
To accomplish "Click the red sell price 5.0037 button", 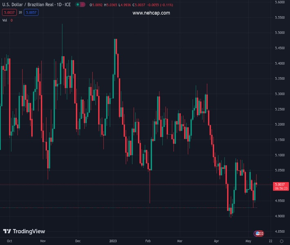I will [9, 12].
